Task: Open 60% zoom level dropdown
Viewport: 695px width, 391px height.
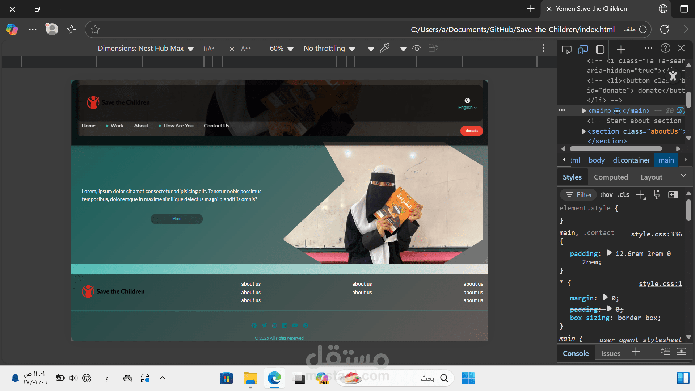Action: (x=281, y=49)
